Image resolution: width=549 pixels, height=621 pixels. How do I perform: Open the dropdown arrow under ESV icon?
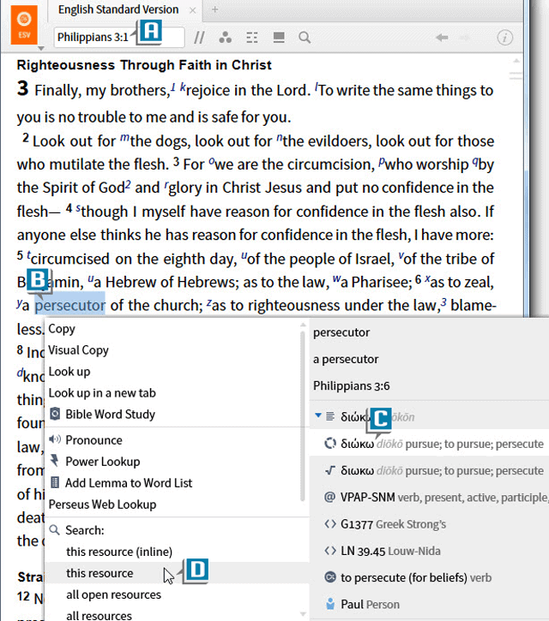(x=39, y=48)
